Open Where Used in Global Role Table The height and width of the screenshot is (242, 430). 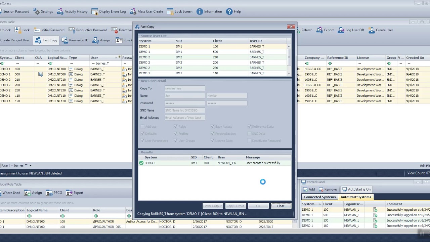pyautogui.click(x=10, y=193)
